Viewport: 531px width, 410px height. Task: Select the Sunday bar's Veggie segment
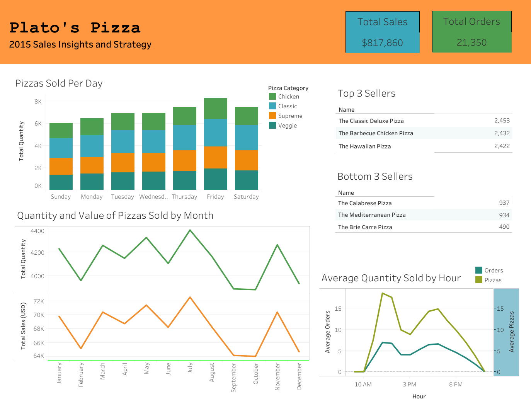(x=61, y=182)
